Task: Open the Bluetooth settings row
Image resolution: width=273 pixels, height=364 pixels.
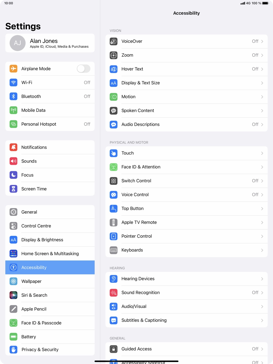Action: 50,96
